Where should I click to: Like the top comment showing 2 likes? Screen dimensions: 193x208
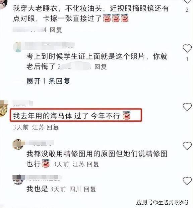point(187,1)
